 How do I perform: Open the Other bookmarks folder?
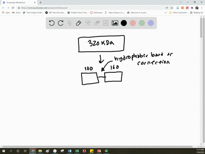pos(178,12)
